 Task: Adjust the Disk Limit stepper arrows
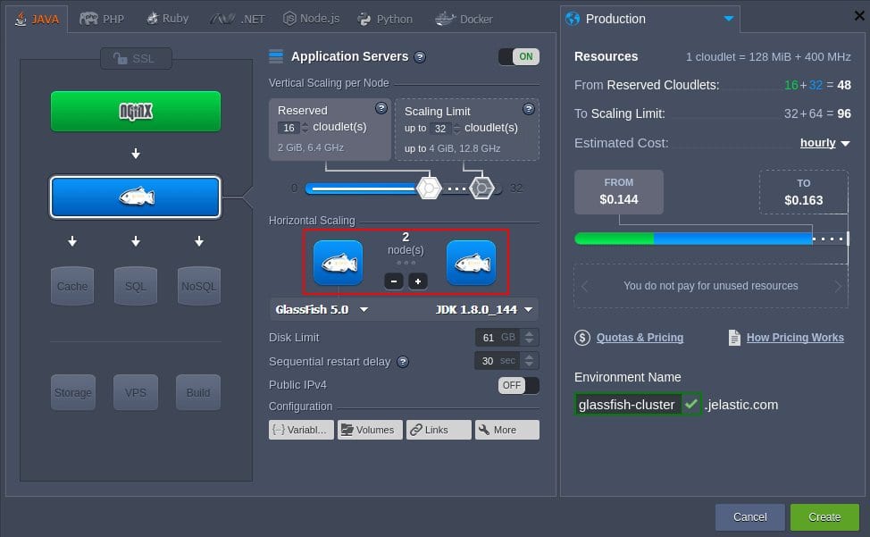530,337
